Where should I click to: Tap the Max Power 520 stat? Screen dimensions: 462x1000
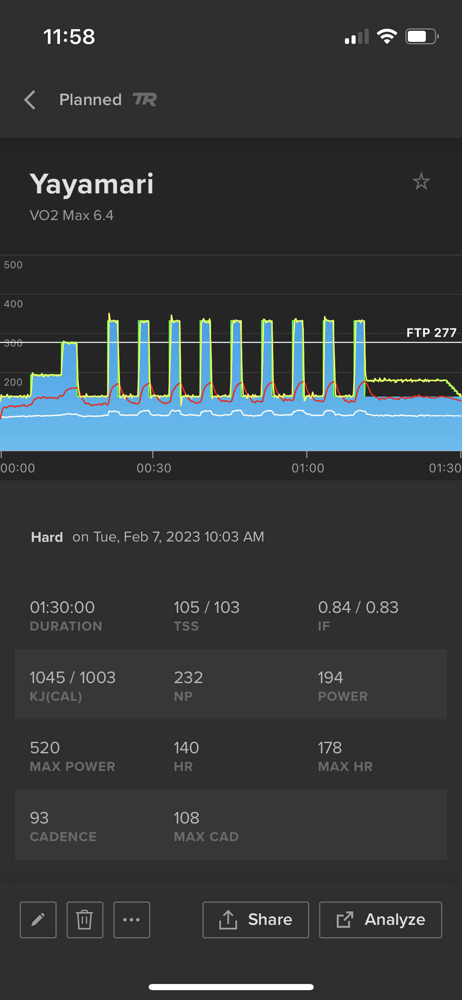pyautogui.click(x=72, y=755)
